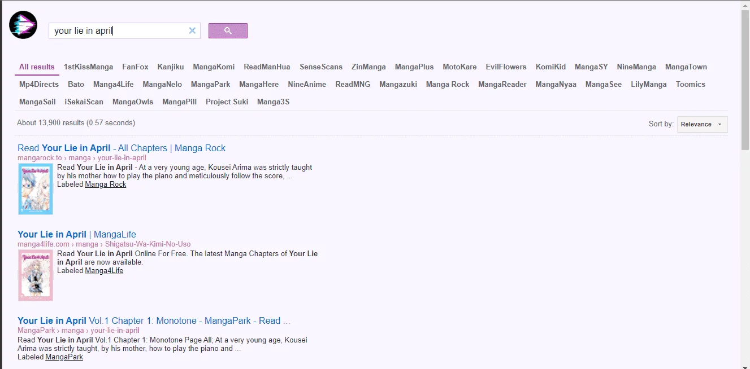This screenshot has width=750, height=369.
Task: Open the Sort by Relevance dropdown
Action: [702, 124]
